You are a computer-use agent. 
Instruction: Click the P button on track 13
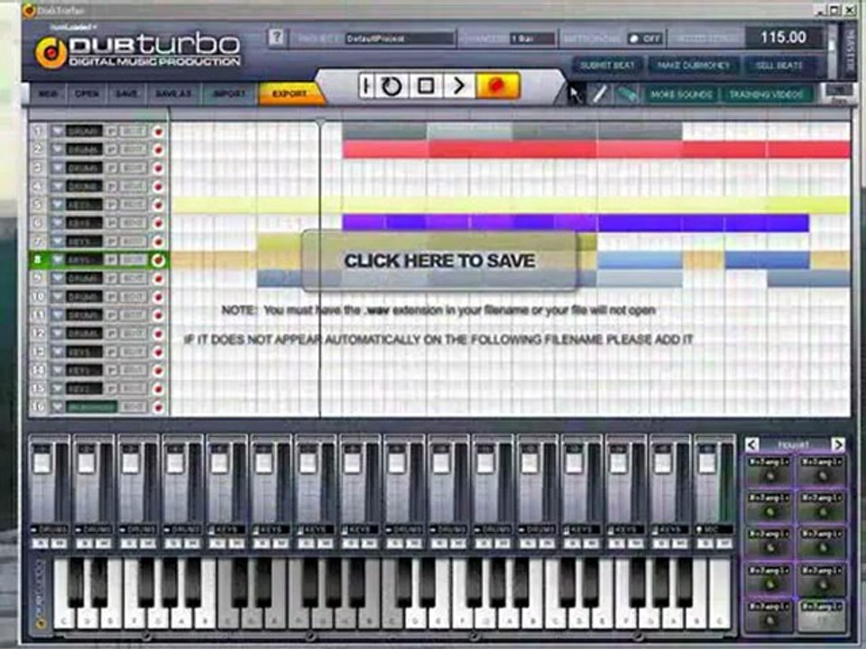(x=112, y=352)
